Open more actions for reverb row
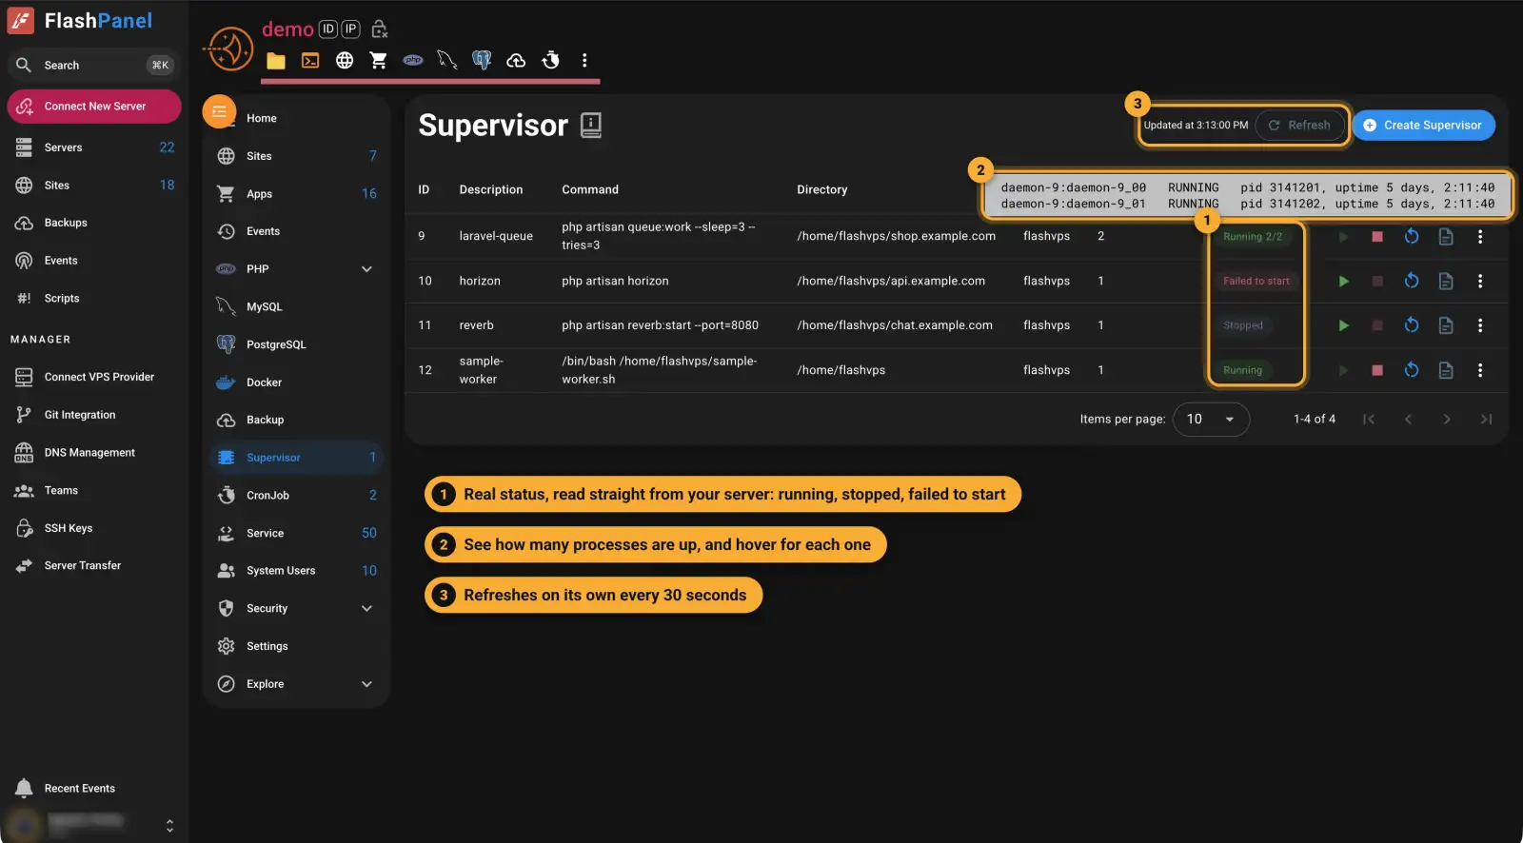Screen dimensions: 1523x843 tap(1480, 325)
